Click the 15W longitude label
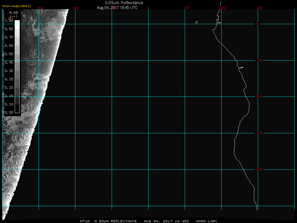Screen dimensions: 297x223 [x=40, y=8]
